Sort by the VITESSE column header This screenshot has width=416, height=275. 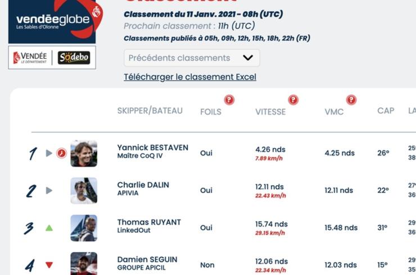coord(270,112)
